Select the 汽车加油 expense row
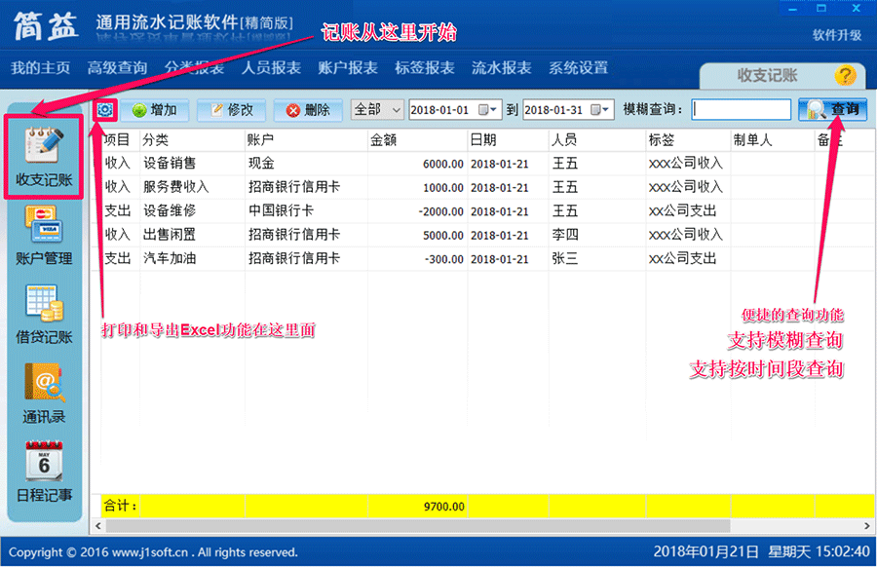877x567 pixels. click(x=482, y=259)
